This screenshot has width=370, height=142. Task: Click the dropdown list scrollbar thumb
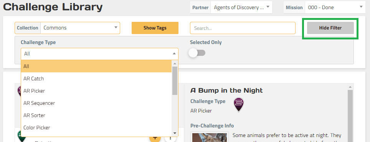(175, 80)
